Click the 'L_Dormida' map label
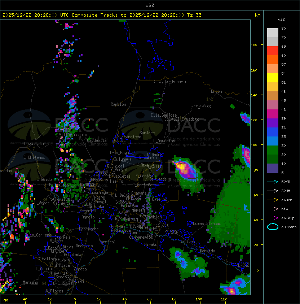The image size is (300, 304). point(205,251)
